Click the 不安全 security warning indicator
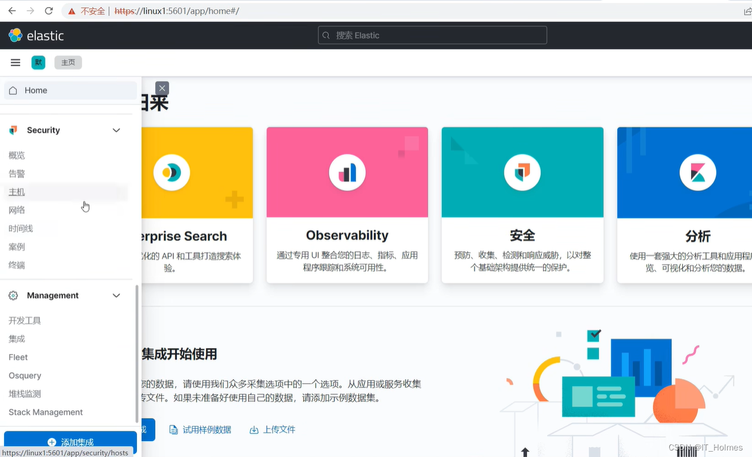This screenshot has height=457, width=752. (87, 11)
